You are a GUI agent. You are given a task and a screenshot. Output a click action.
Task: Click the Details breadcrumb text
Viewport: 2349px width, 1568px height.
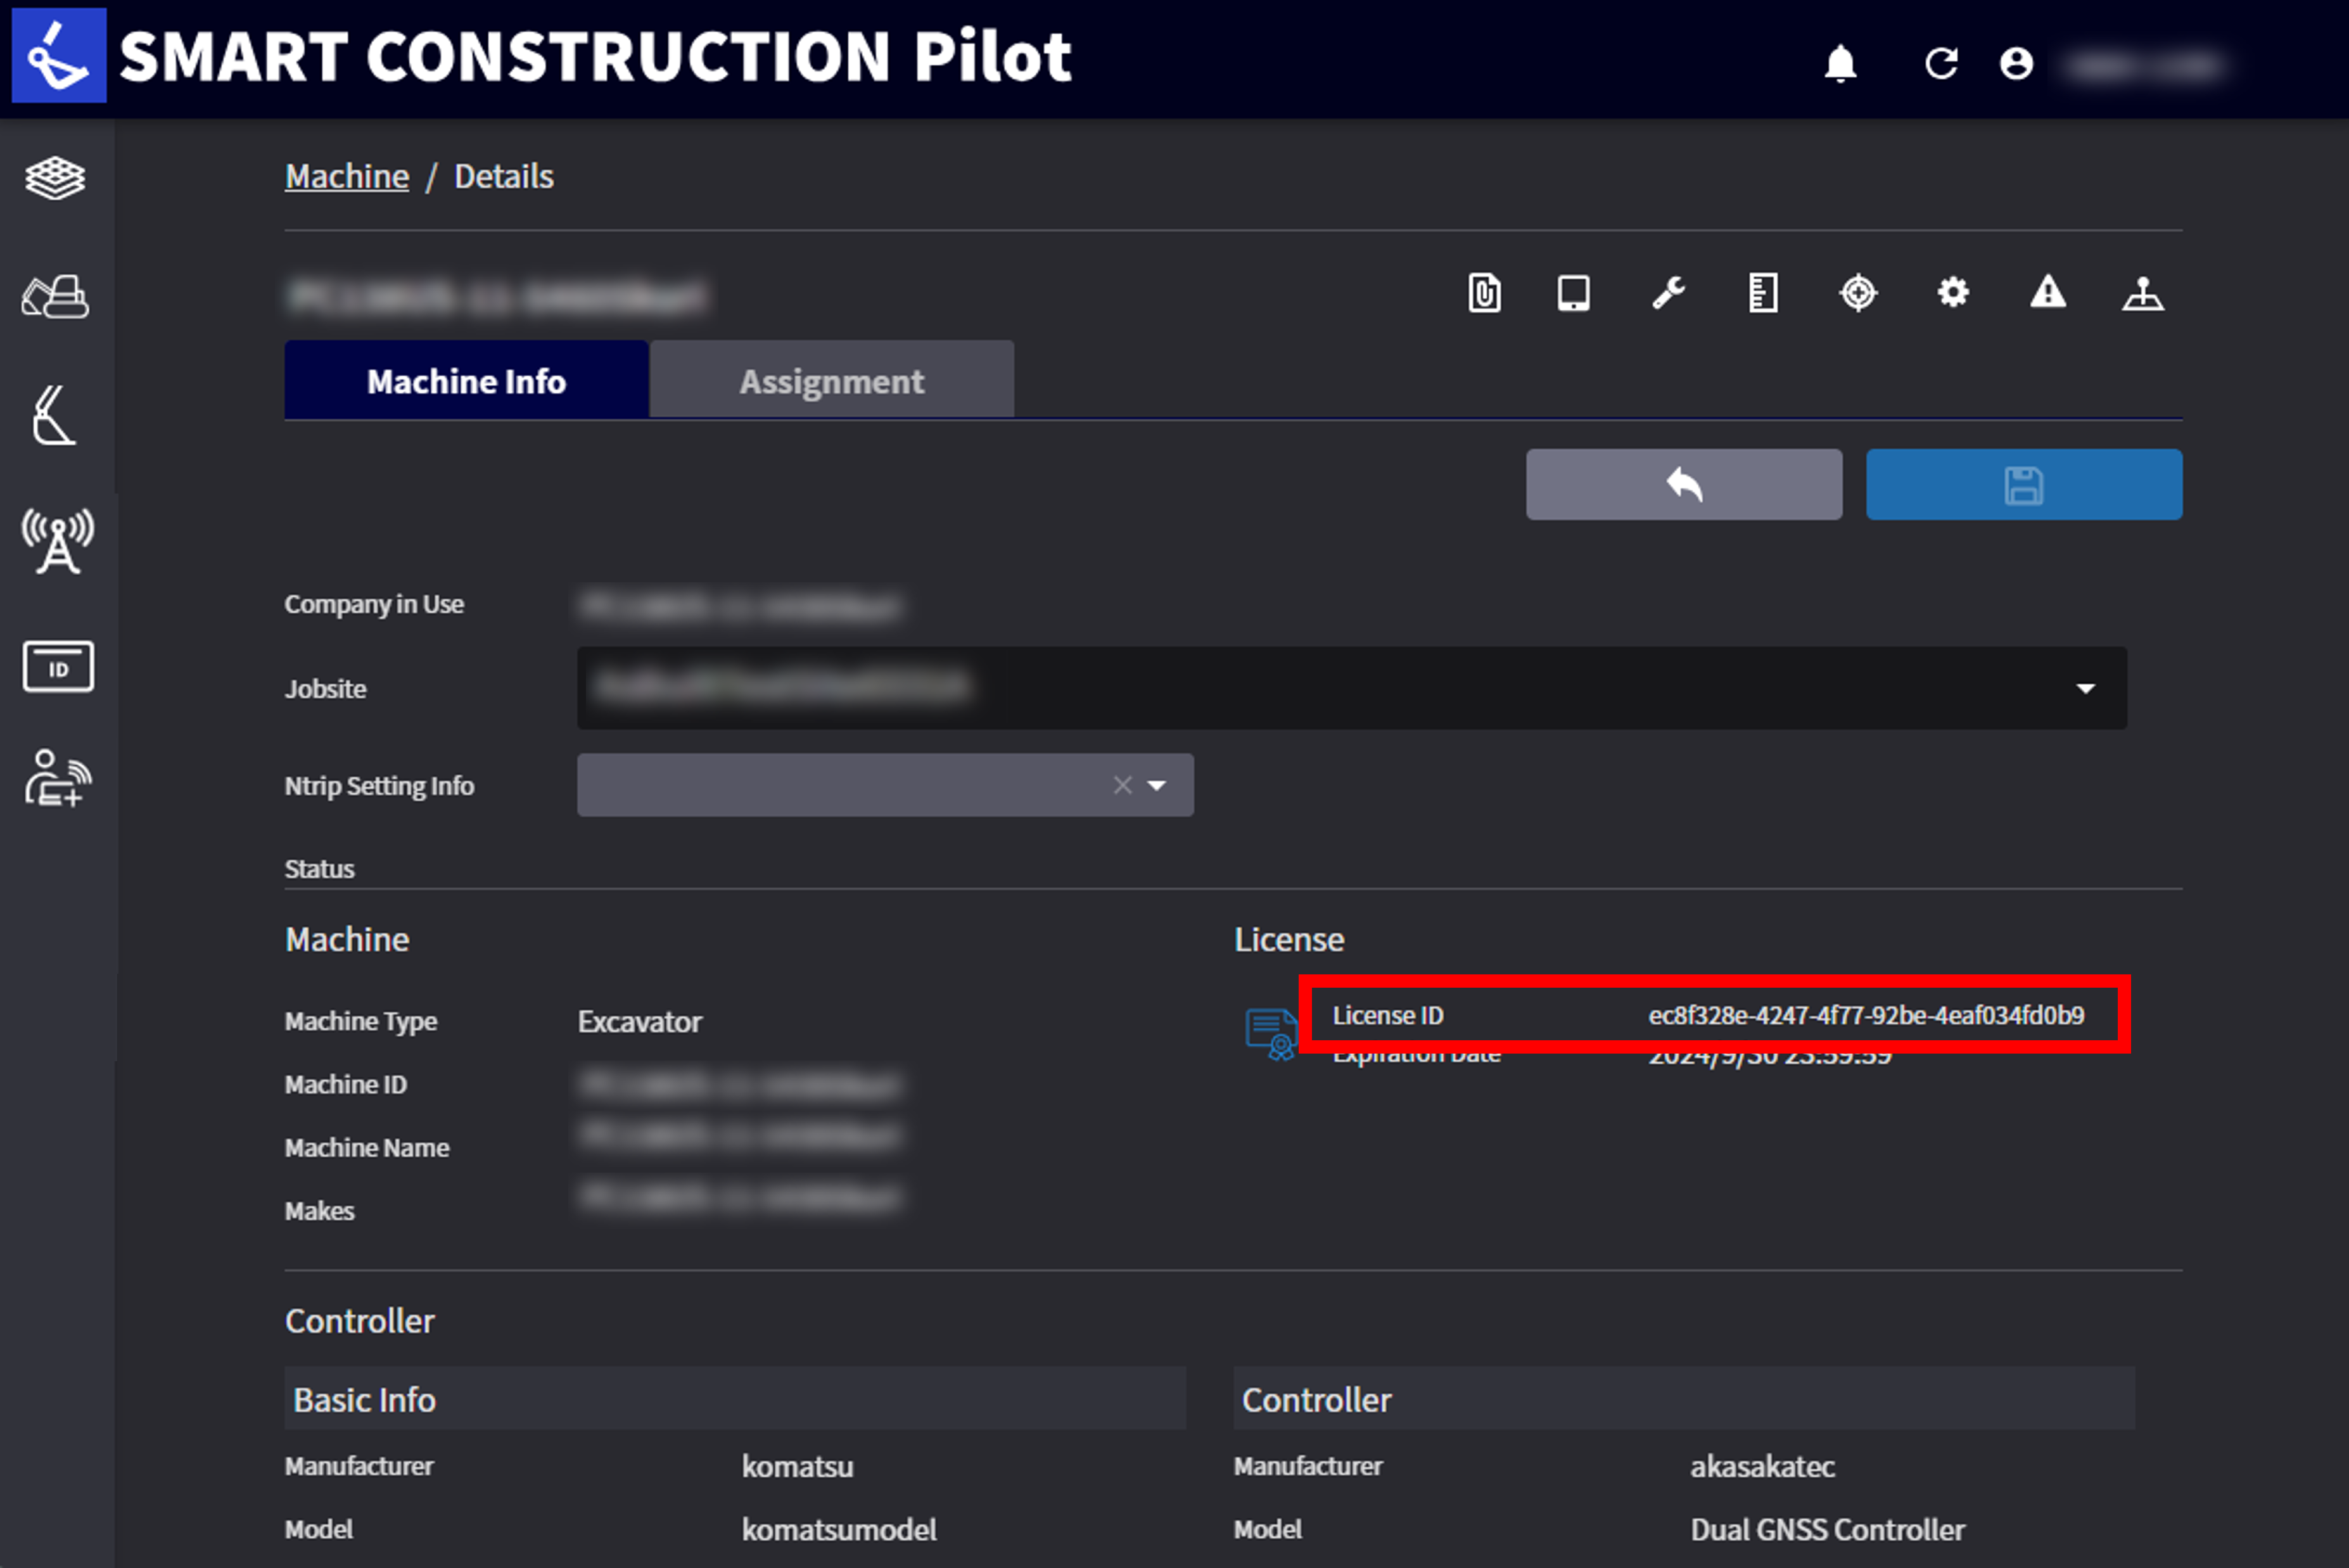[503, 176]
